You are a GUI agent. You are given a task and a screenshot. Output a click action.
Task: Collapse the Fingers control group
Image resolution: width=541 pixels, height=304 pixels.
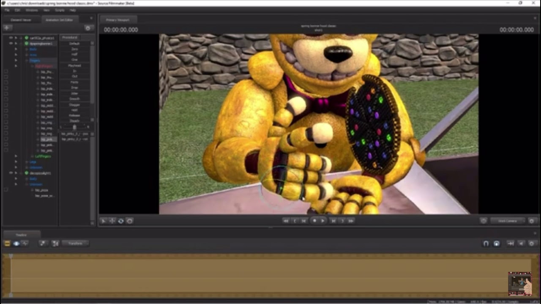point(27,60)
